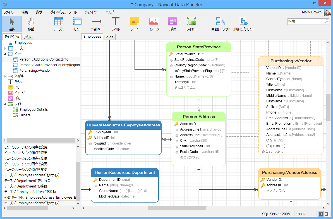Switch to the モデル tab

[27, 37]
